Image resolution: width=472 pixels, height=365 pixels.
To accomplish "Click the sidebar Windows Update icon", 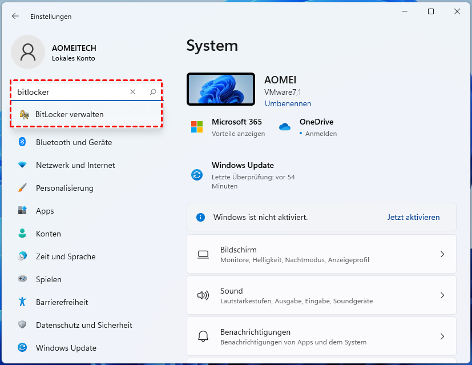I will 22,347.
